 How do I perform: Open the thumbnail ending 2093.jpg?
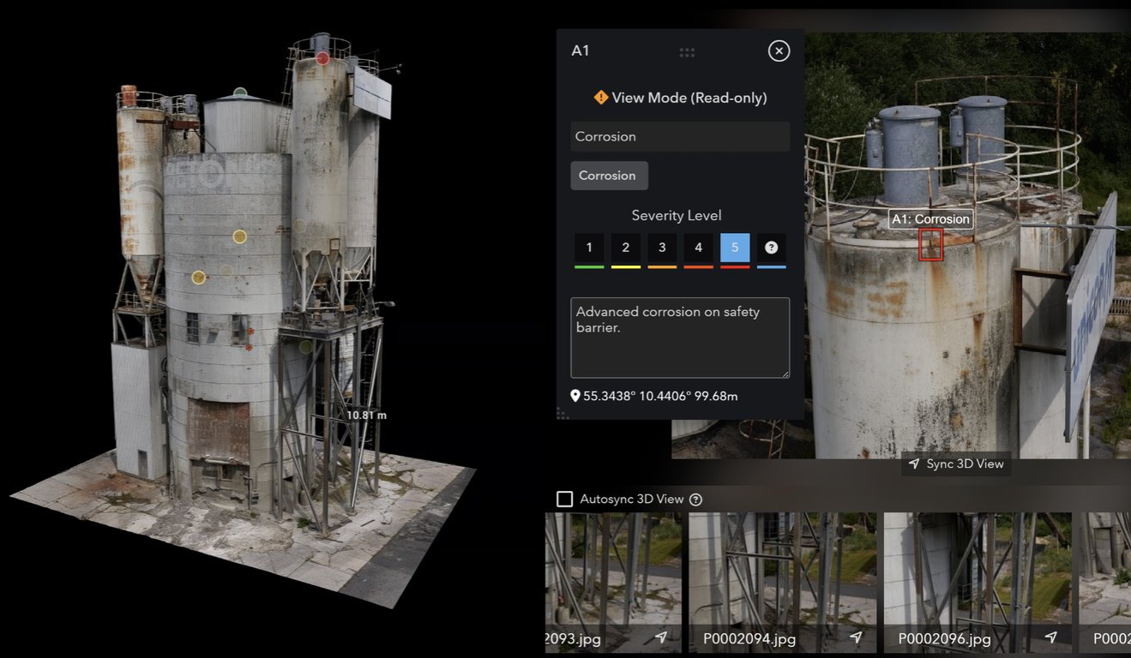coord(613,583)
